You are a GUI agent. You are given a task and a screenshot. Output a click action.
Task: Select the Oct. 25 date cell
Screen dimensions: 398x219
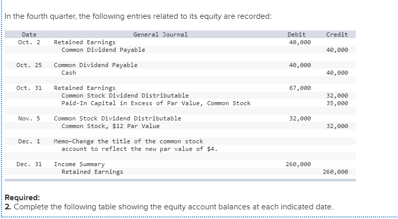[x=29, y=65]
